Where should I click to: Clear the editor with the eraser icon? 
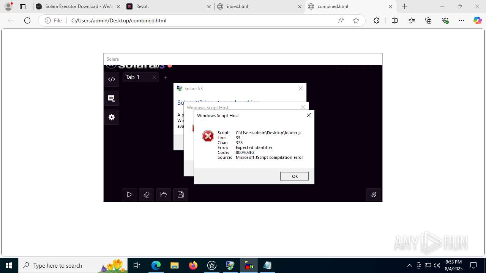pyautogui.click(x=147, y=195)
